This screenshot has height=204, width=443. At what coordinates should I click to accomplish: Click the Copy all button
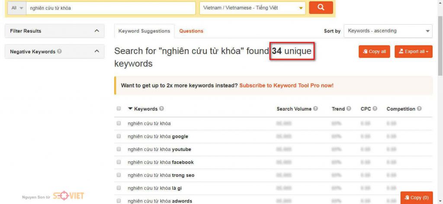point(374,52)
